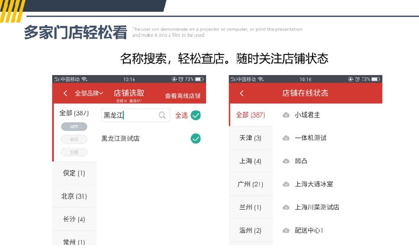Choose 天津 (3) in status list
The width and height of the screenshot is (419, 248).
pos(251,138)
